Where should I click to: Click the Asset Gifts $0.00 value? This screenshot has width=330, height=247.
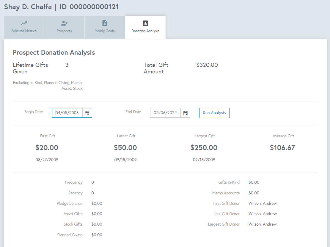[x=97, y=214]
